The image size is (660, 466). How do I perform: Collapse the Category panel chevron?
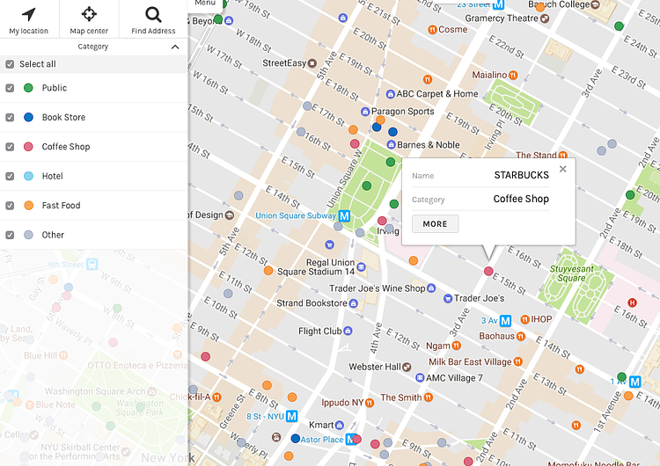[175, 47]
